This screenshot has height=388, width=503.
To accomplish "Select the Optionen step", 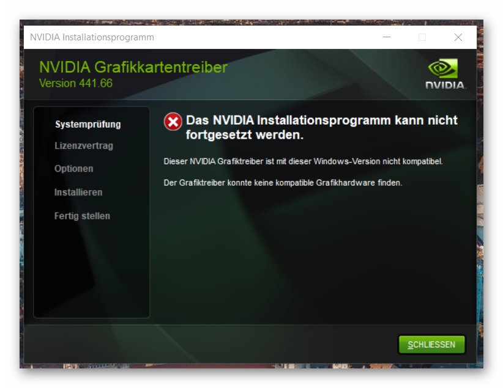I will [74, 169].
